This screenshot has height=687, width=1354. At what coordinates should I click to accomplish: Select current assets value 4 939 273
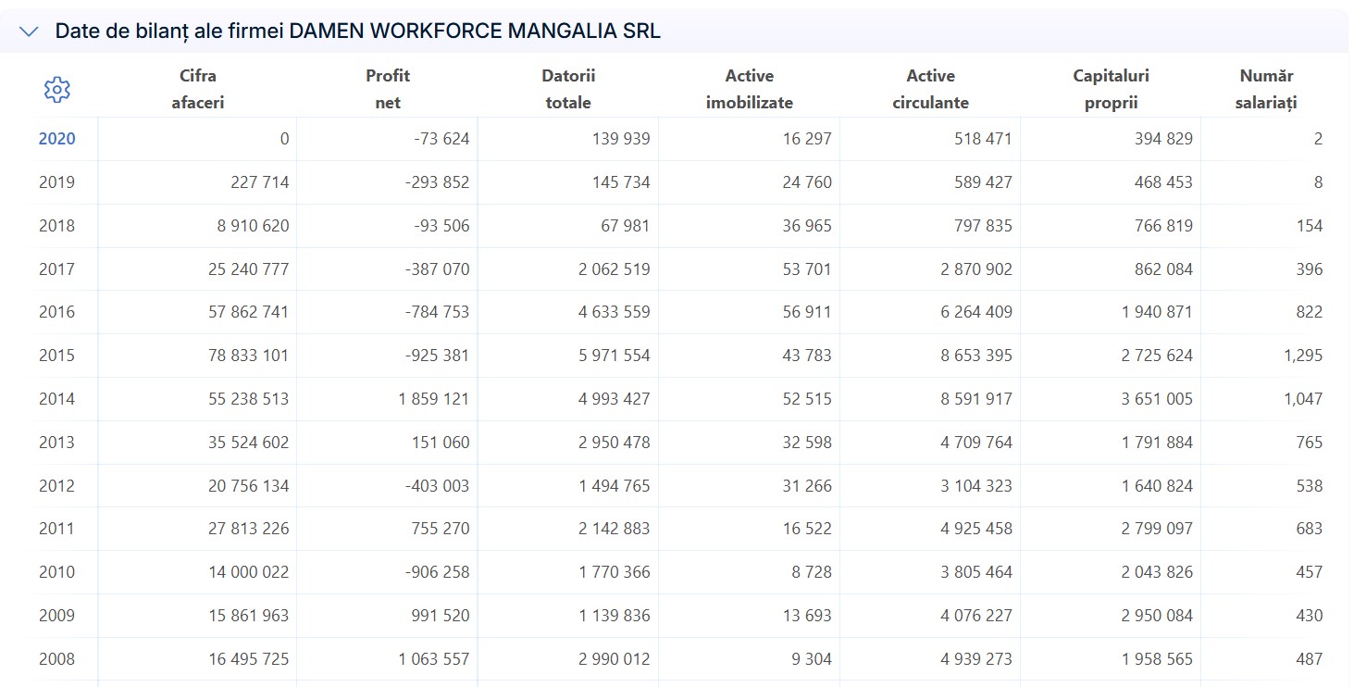tap(976, 659)
